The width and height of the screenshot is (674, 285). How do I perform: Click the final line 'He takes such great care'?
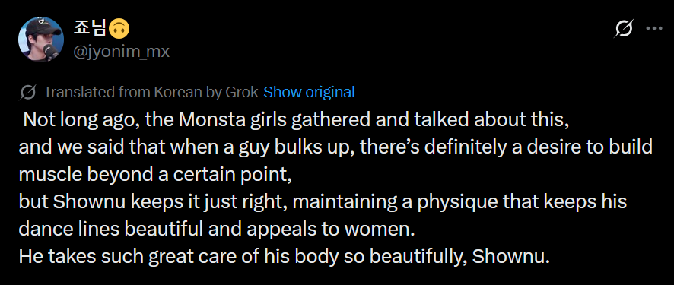click(285, 257)
